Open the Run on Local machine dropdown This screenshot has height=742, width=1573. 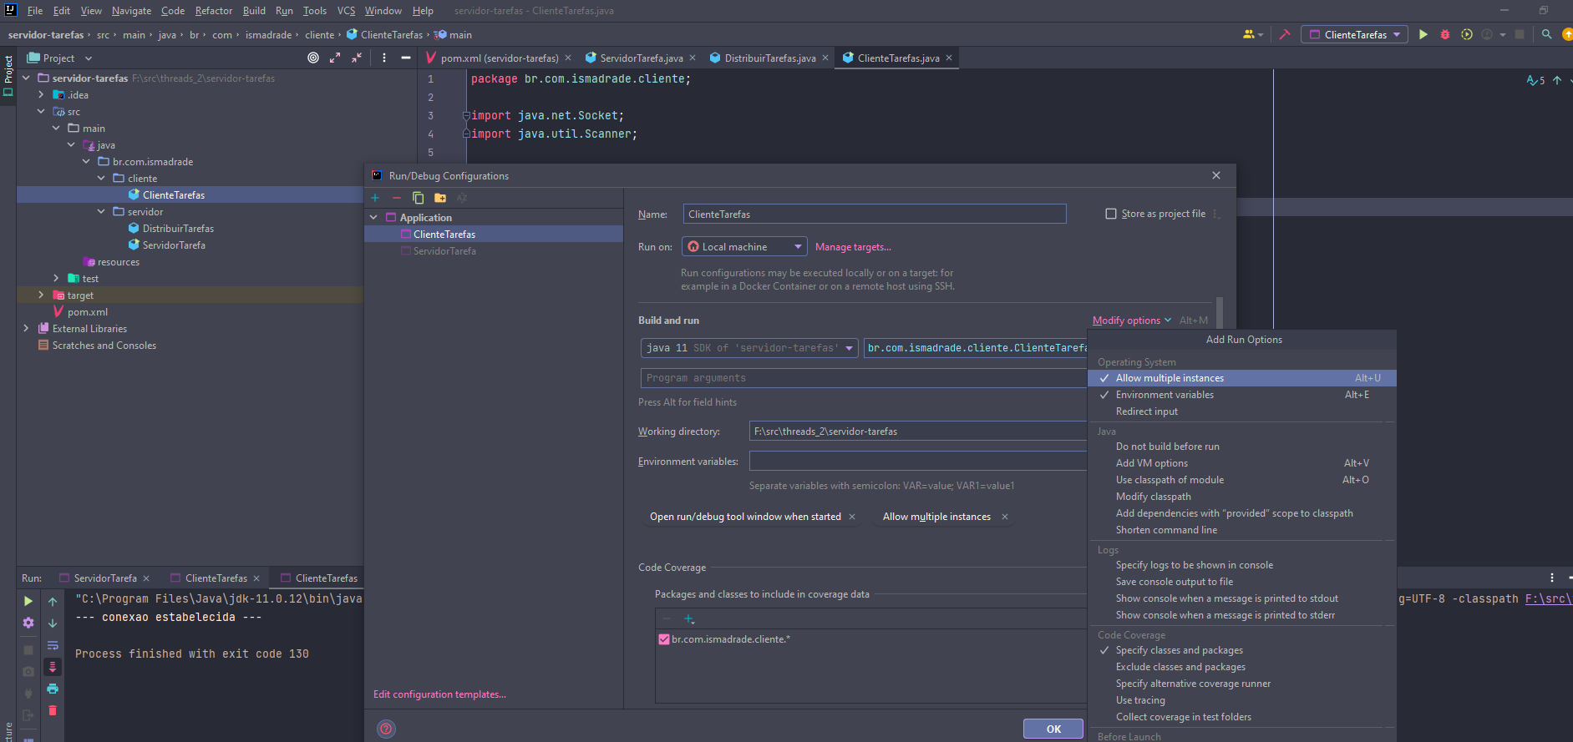pyautogui.click(x=744, y=246)
